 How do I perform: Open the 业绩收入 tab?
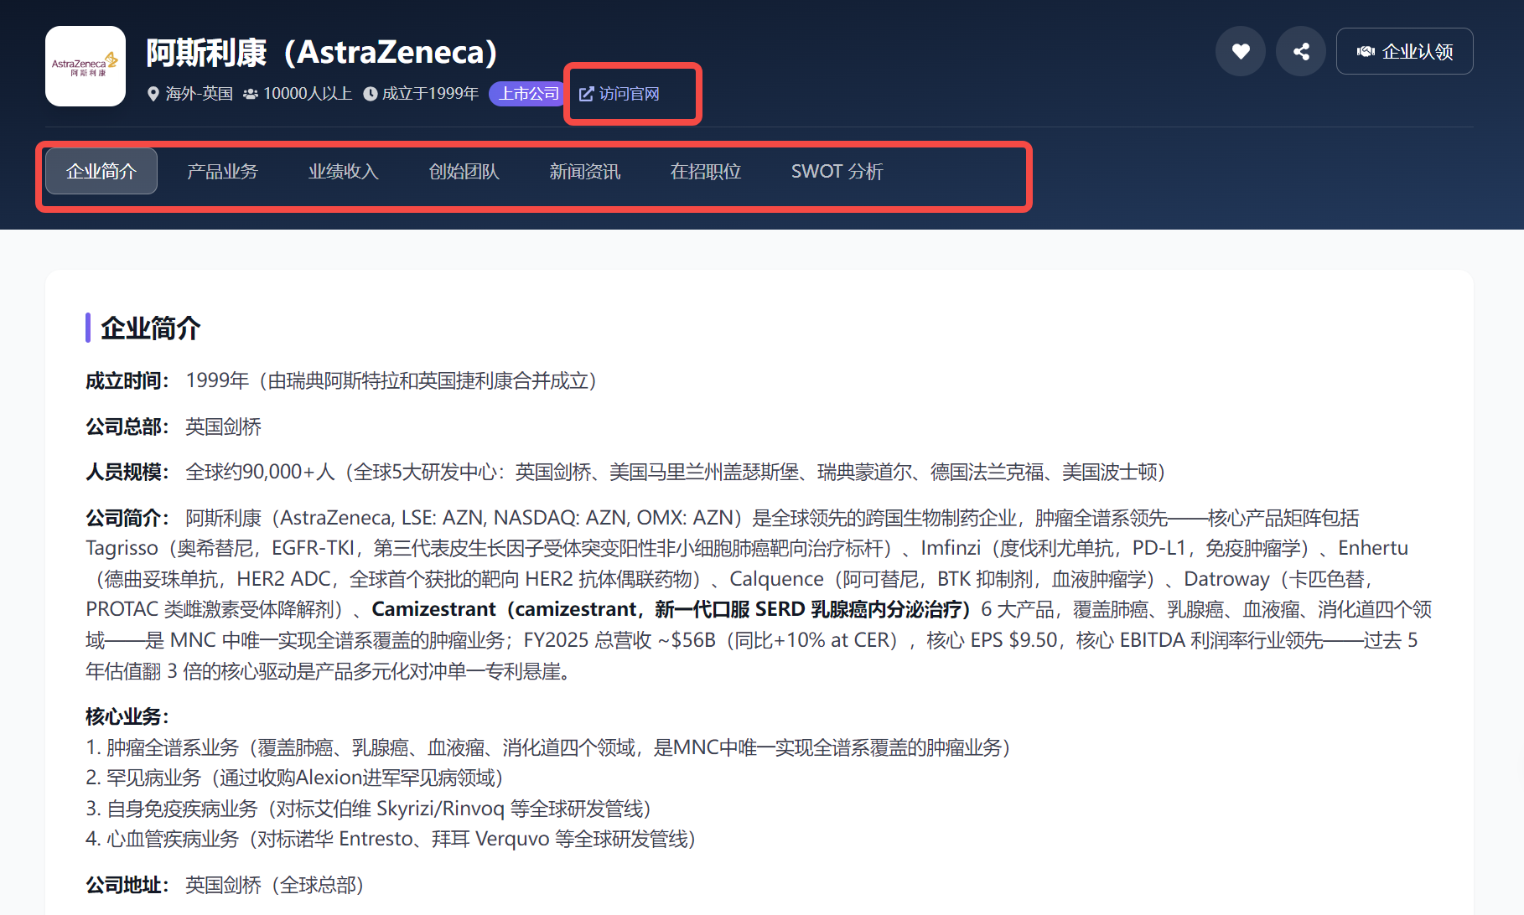click(343, 171)
